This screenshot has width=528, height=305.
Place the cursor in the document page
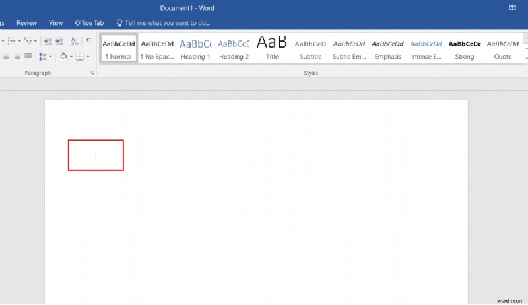(x=256, y=202)
